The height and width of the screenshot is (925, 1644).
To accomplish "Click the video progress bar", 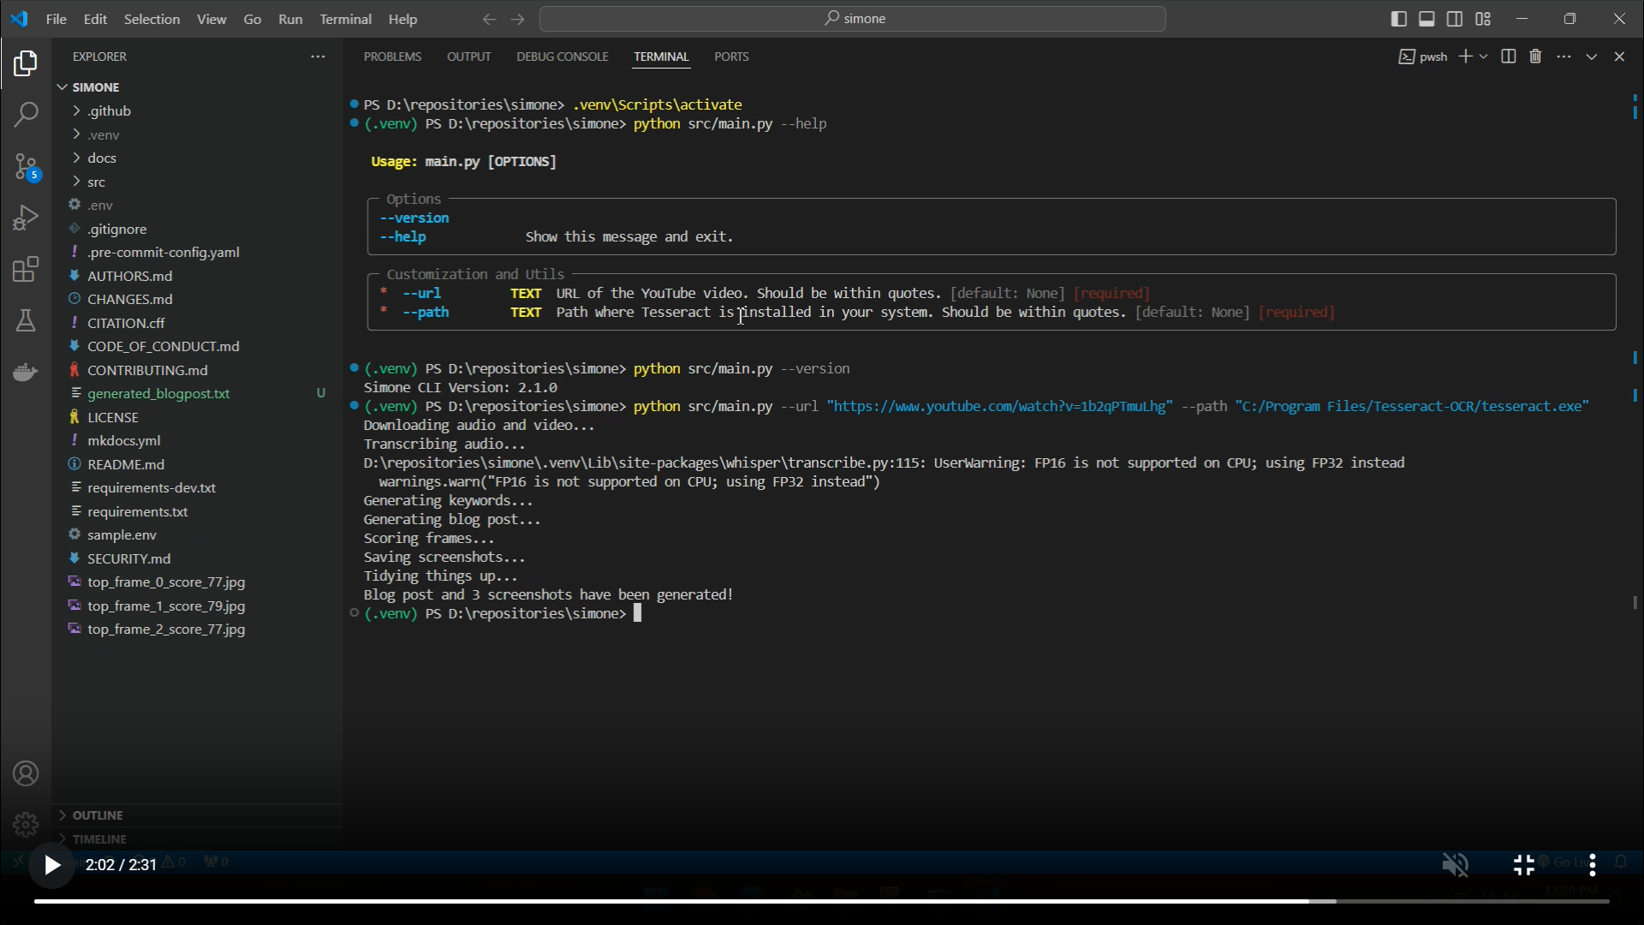I will (x=685, y=901).
